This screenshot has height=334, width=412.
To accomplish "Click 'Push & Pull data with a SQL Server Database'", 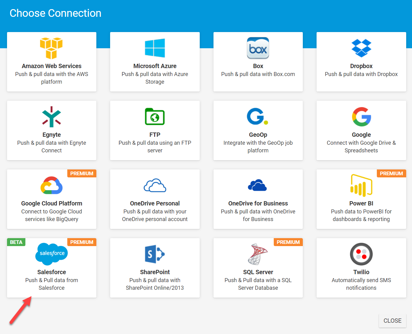I will [258, 284].
